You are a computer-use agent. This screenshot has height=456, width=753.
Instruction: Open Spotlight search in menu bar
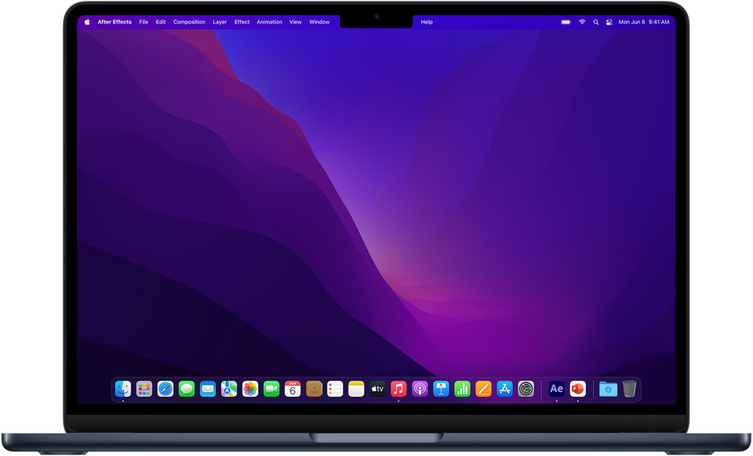tap(596, 22)
